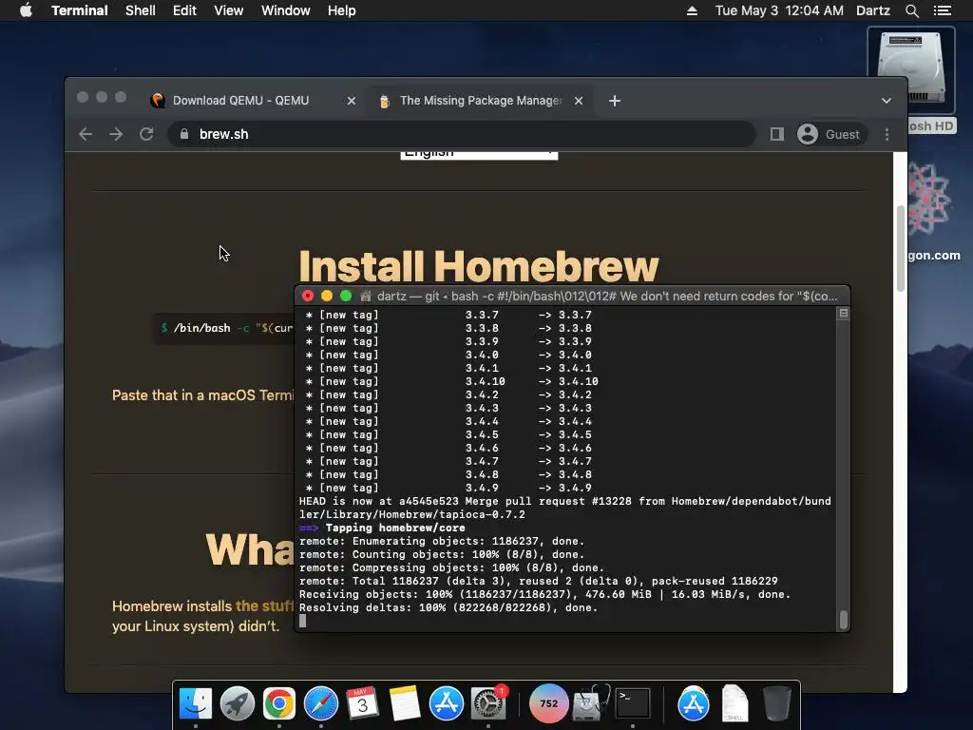Click the date and time in menu bar
This screenshot has width=973, height=730.
pos(779,10)
